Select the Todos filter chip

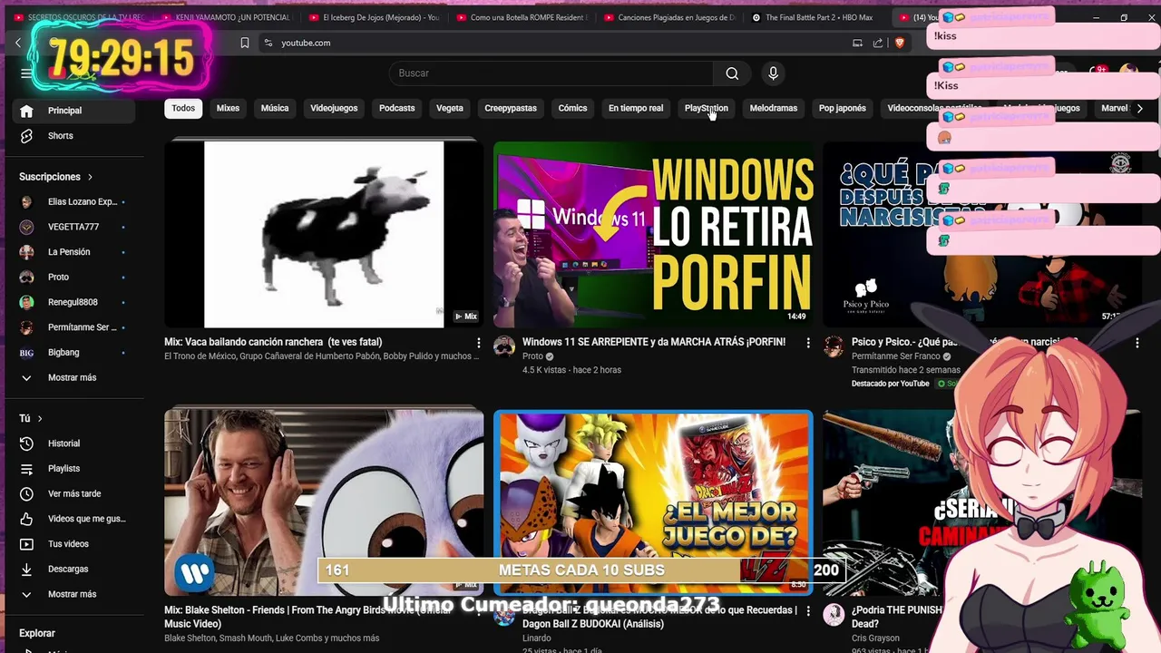click(183, 108)
